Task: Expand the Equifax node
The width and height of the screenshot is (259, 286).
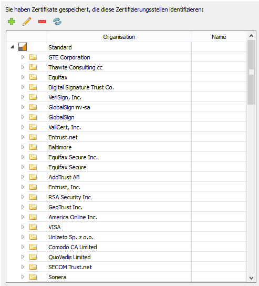Action: point(23,77)
